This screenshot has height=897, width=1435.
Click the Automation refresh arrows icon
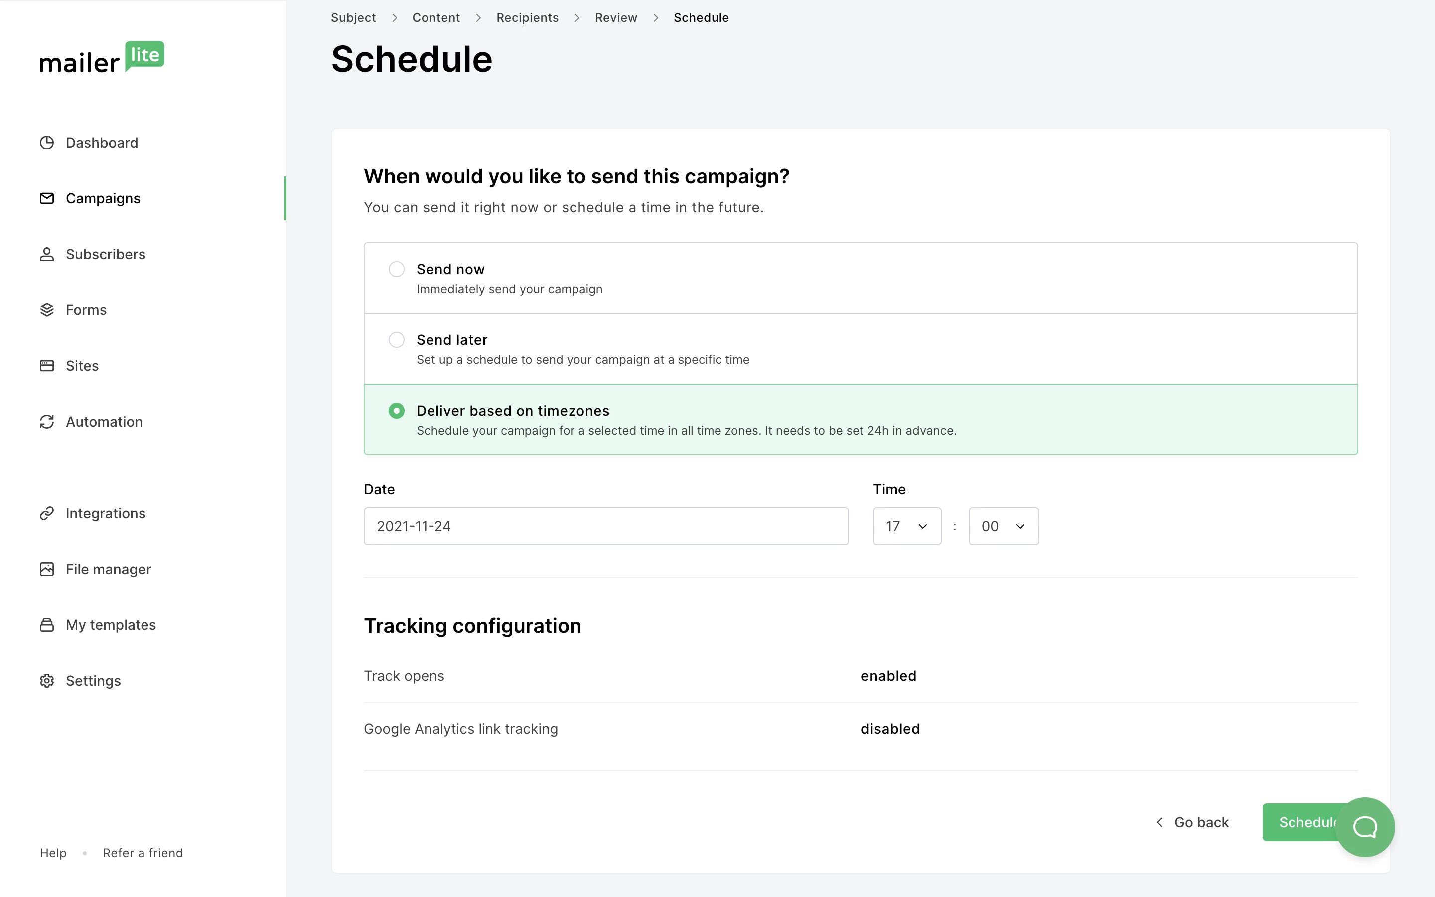47,421
